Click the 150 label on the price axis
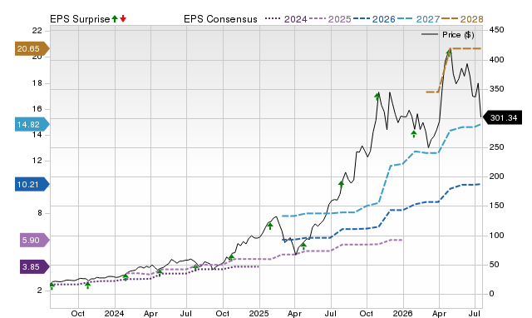Viewport: 532px width, 318px height. (x=496, y=206)
